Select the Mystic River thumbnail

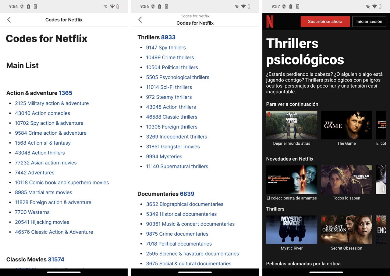[x=291, y=230]
